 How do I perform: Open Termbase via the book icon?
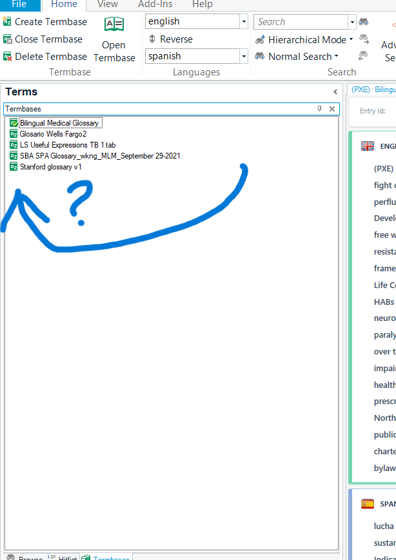[x=114, y=24]
